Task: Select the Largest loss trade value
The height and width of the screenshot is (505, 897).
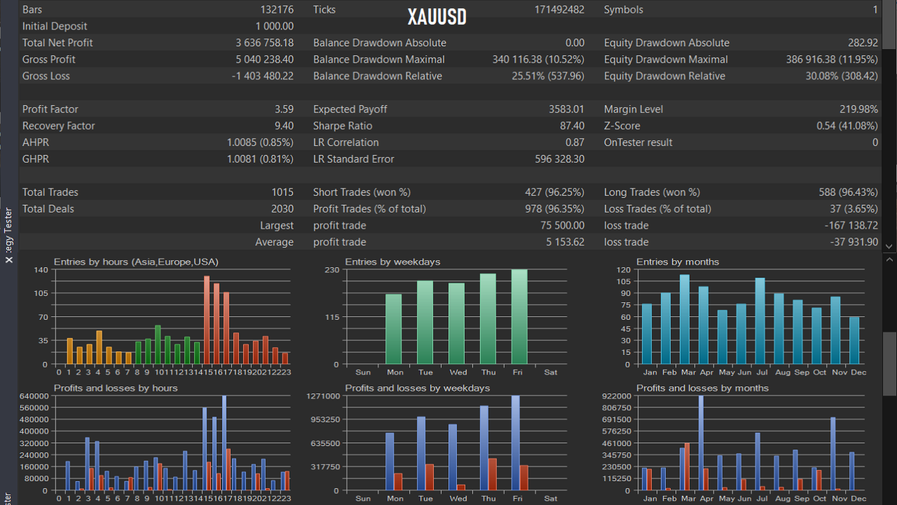Action: pos(851,226)
